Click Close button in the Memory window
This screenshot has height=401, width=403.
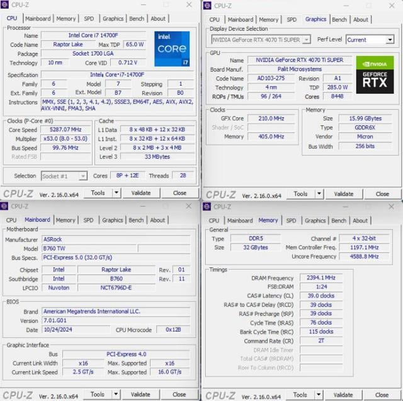pyautogui.click(x=382, y=395)
